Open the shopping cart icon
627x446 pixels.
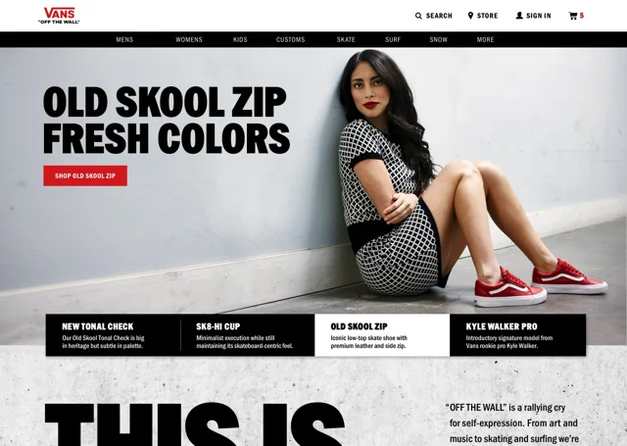[x=573, y=16]
